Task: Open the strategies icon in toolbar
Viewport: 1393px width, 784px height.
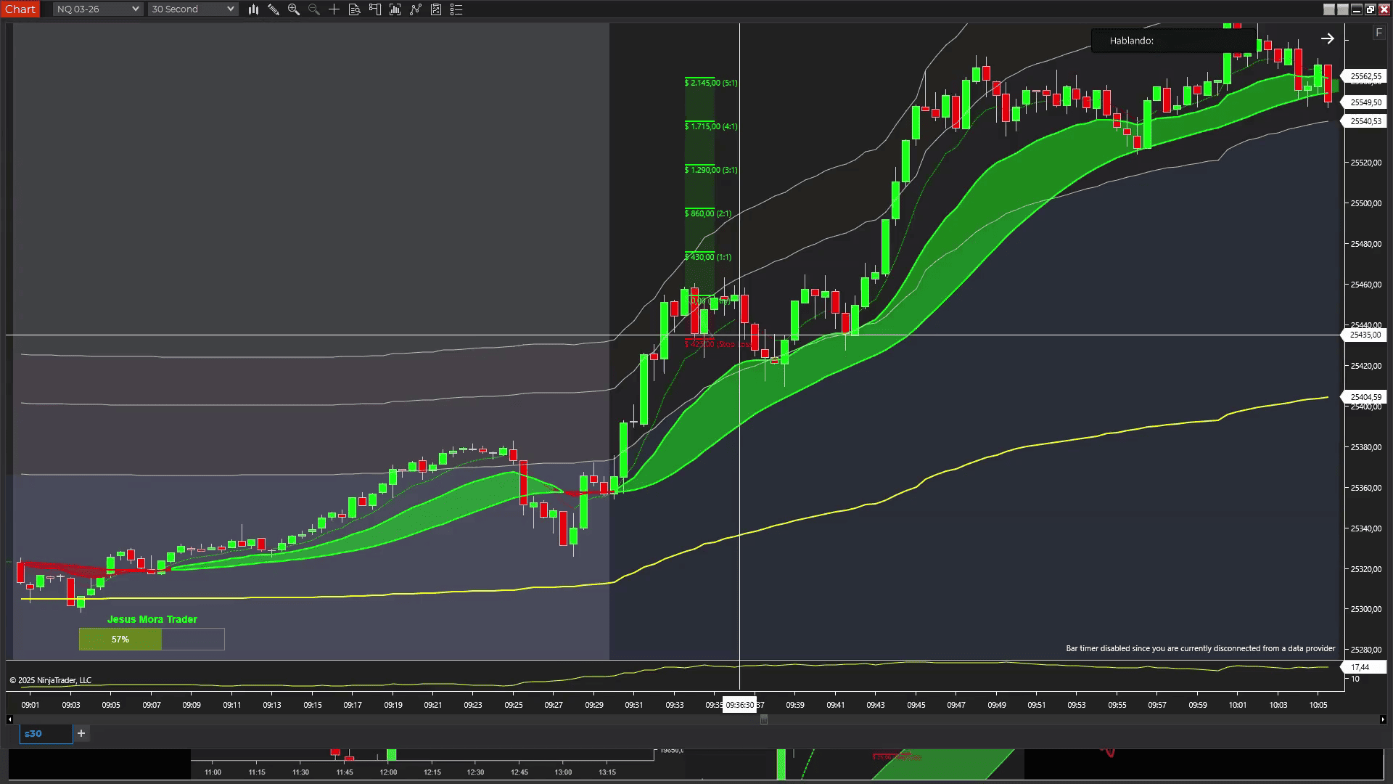Action: pos(436,9)
